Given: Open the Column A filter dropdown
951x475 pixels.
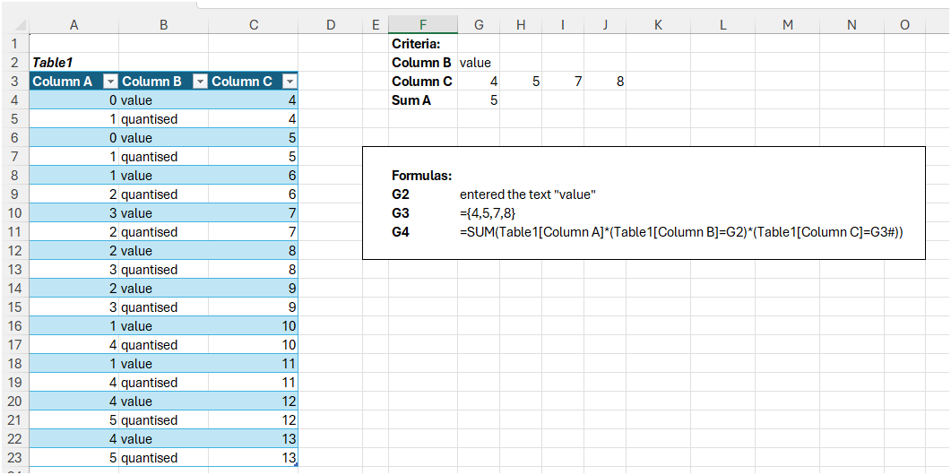Looking at the screenshot, I should tap(110, 82).
